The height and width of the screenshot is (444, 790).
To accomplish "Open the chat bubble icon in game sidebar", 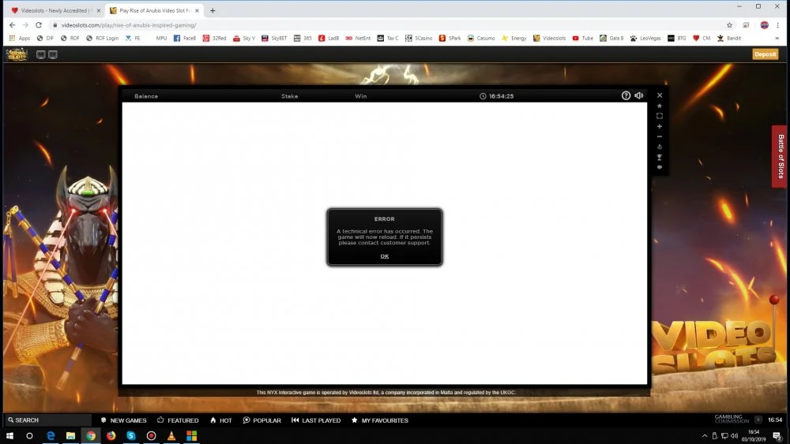I will click(660, 167).
